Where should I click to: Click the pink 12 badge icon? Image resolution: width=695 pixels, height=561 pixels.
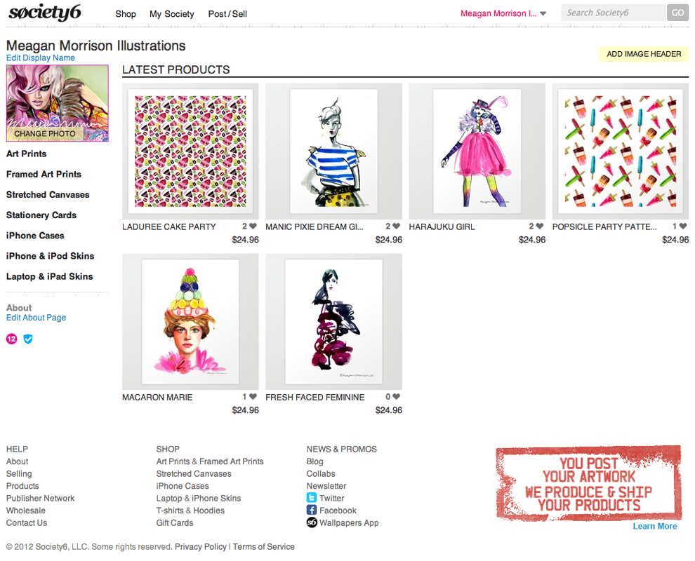11,339
